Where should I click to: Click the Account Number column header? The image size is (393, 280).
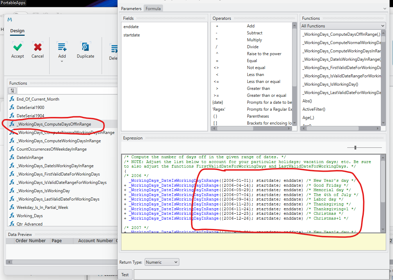coord(96,241)
